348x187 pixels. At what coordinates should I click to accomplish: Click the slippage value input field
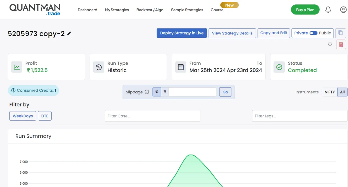point(192,92)
